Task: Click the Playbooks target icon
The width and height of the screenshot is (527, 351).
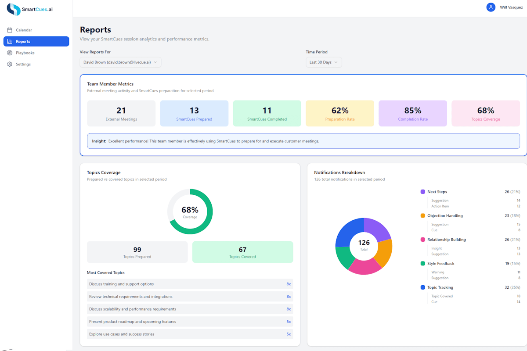Action: tap(10, 53)
